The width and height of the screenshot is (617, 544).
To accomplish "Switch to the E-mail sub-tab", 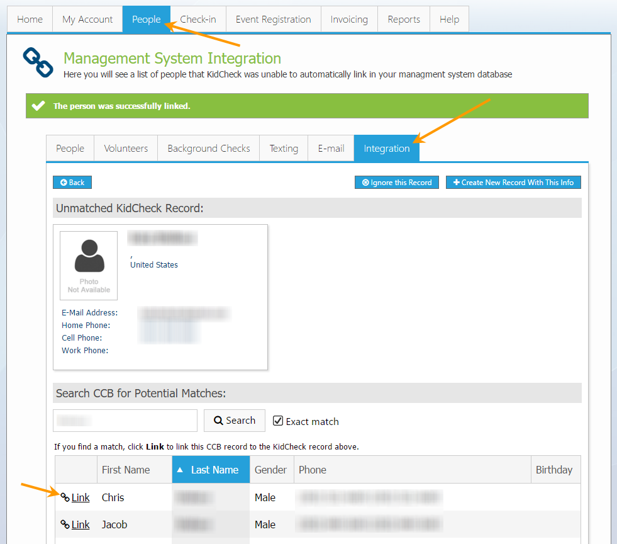I will pyautogui.click(x=331, y=148).
